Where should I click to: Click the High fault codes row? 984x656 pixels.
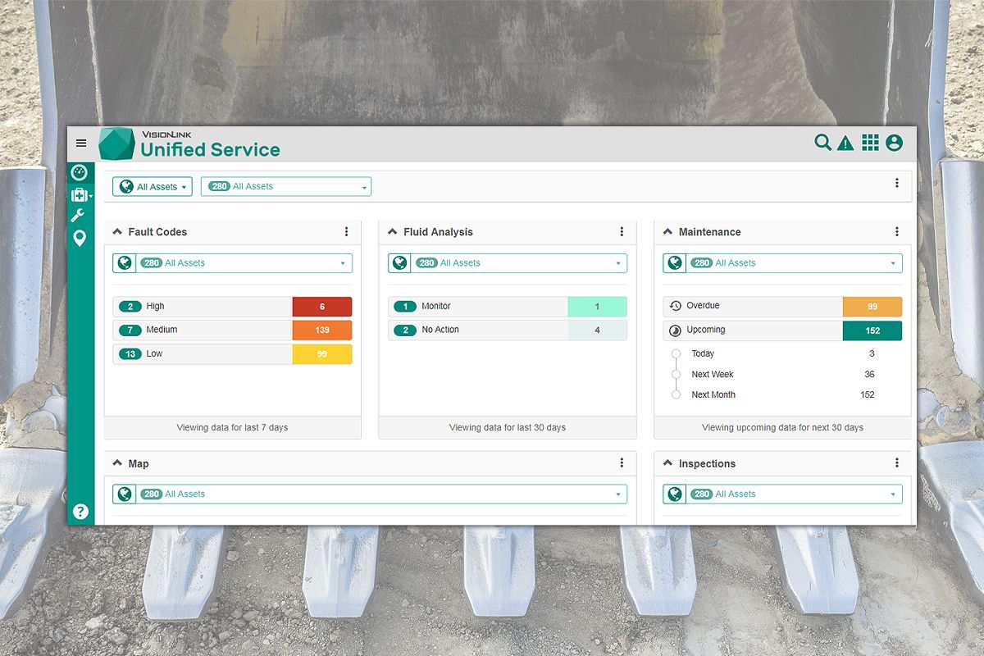pyautogui.click(x=203, y=307)
